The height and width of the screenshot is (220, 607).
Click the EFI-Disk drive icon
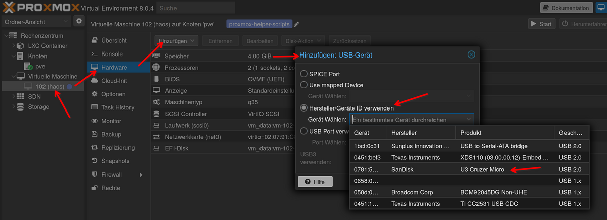pyautogui.click(x=157, y=149)
